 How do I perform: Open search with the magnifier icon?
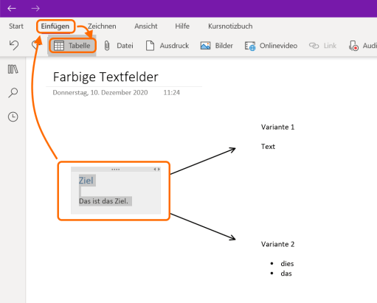click(13, 93)
